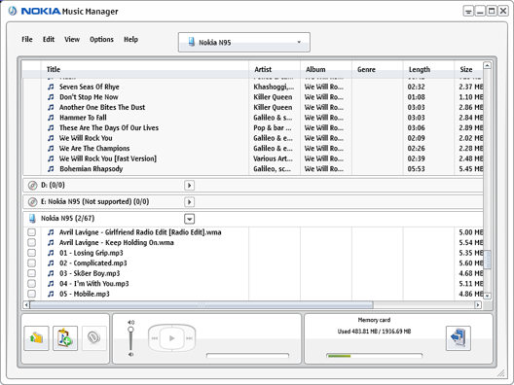Check the 02 - Complicated.mp3 checkbox

coord(31,262)
